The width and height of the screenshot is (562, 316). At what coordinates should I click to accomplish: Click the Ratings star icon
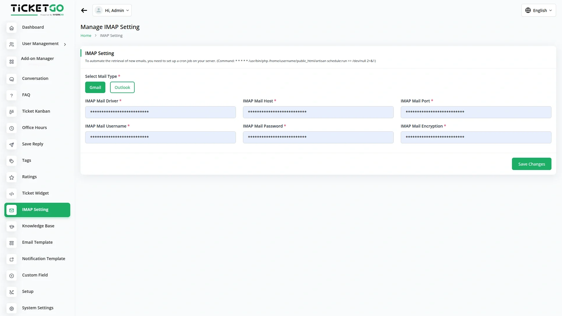pos(11,177)
